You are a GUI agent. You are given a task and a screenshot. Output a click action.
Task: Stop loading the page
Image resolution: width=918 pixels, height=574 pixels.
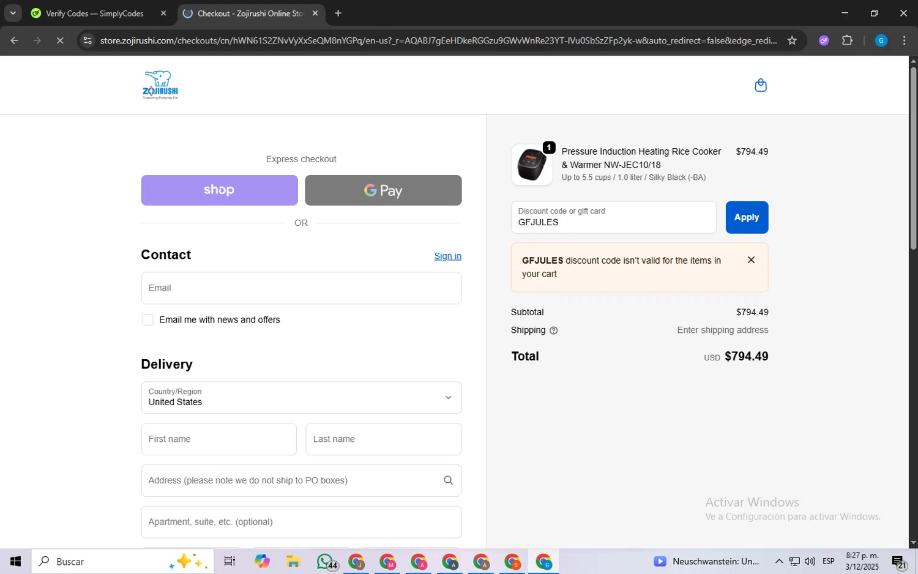60,40
